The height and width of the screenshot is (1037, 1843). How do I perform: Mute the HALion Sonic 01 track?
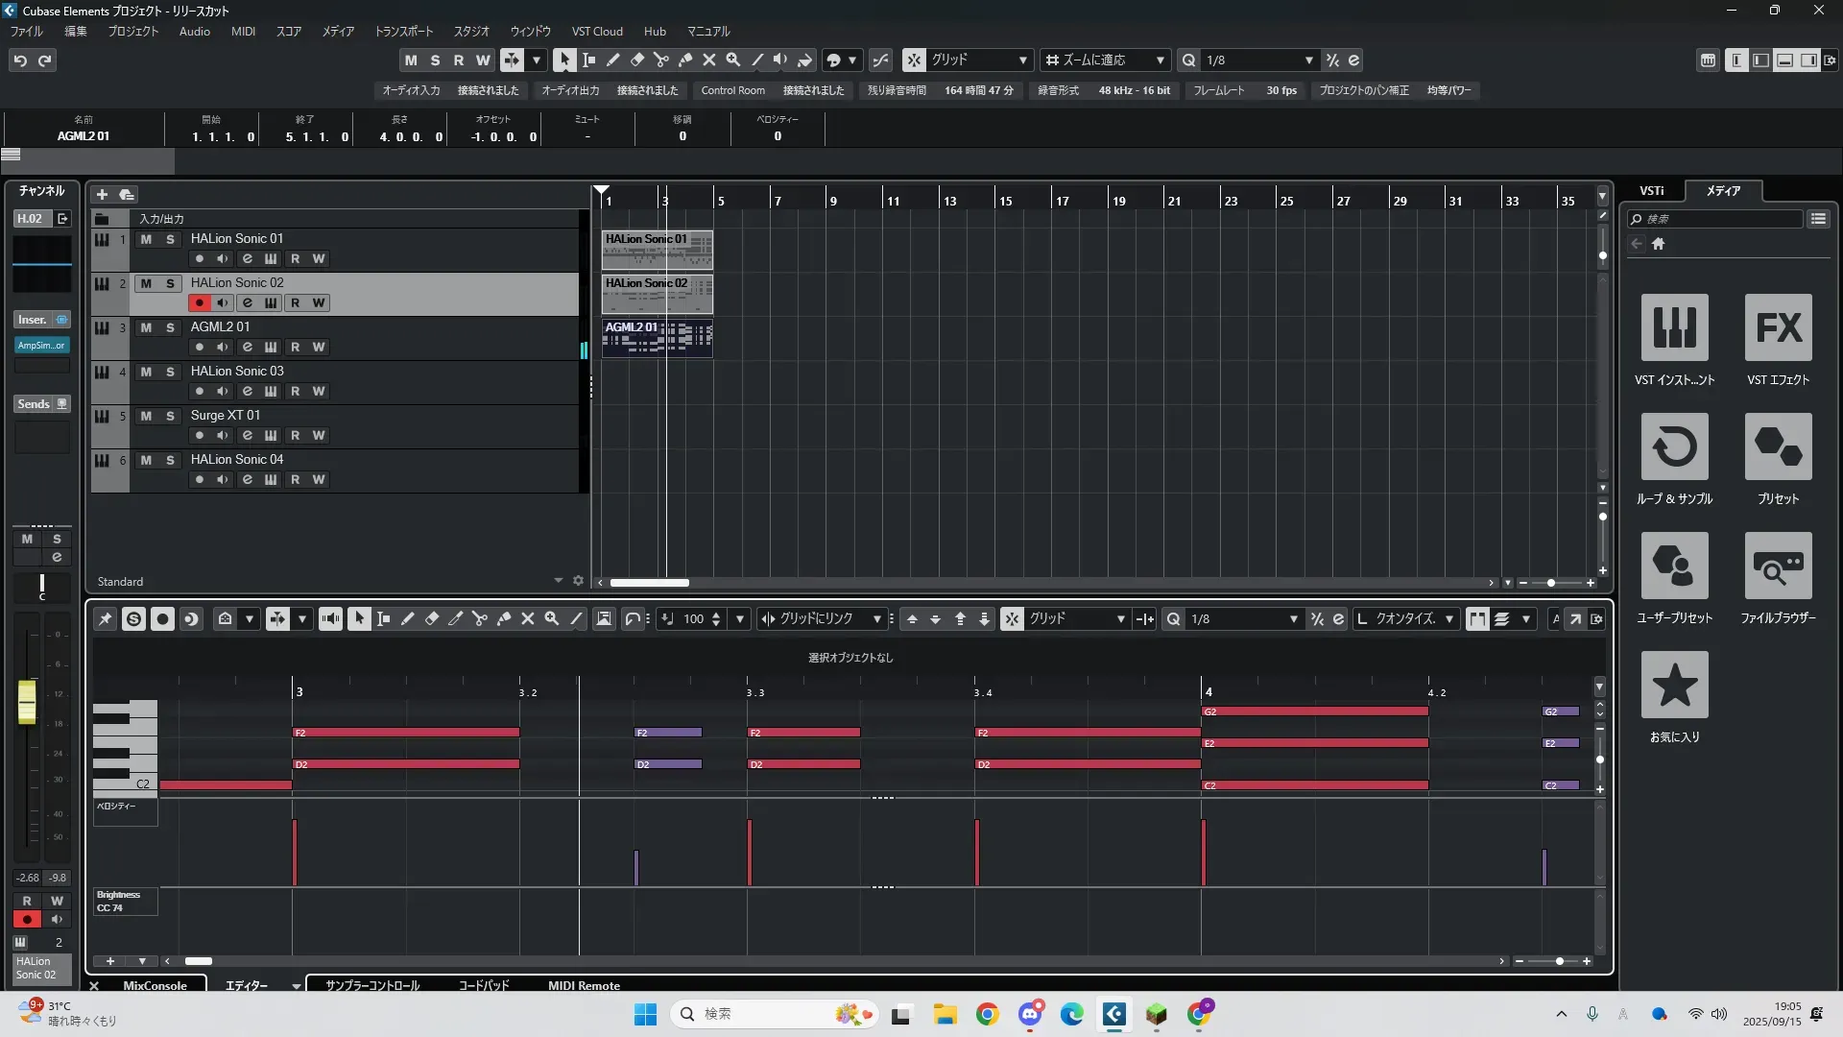[146, 239]
